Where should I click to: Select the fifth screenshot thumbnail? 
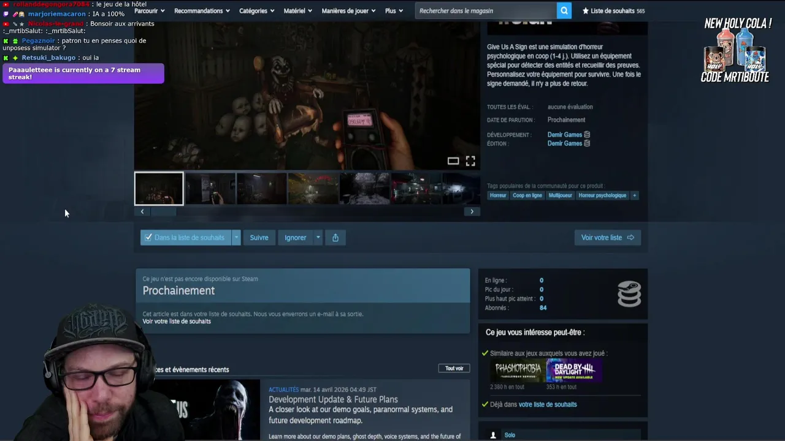pos(365,189)
